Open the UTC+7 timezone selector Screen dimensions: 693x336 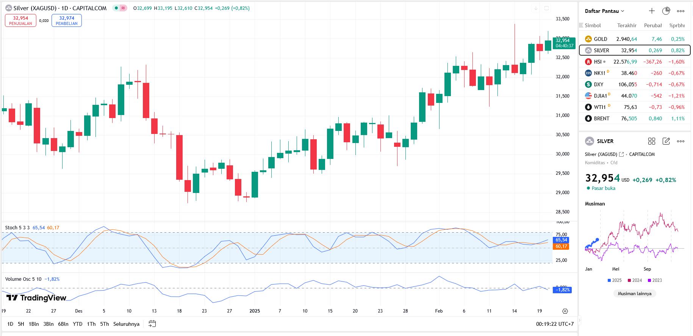555,324
